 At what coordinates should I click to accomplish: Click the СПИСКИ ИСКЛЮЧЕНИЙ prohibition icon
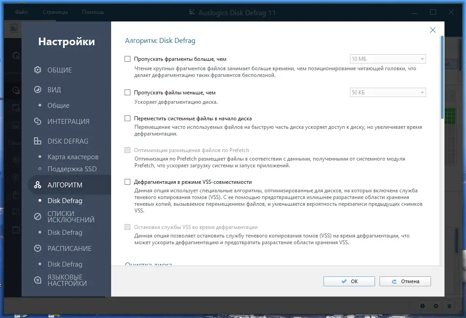(38, 216)
